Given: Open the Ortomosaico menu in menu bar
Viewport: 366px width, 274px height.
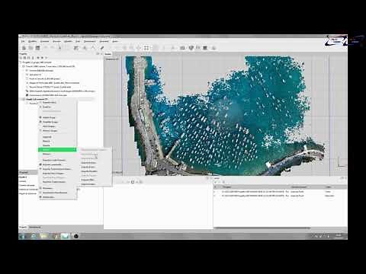Looking at the screenshot, I should pos(89,41).
